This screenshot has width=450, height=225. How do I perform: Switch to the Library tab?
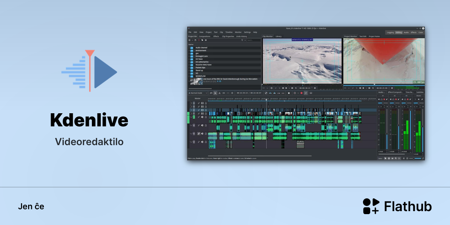pos(279,36)
